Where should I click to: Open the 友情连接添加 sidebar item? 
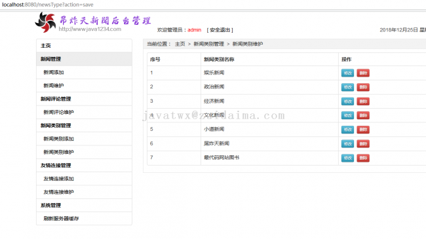[85, 179]
